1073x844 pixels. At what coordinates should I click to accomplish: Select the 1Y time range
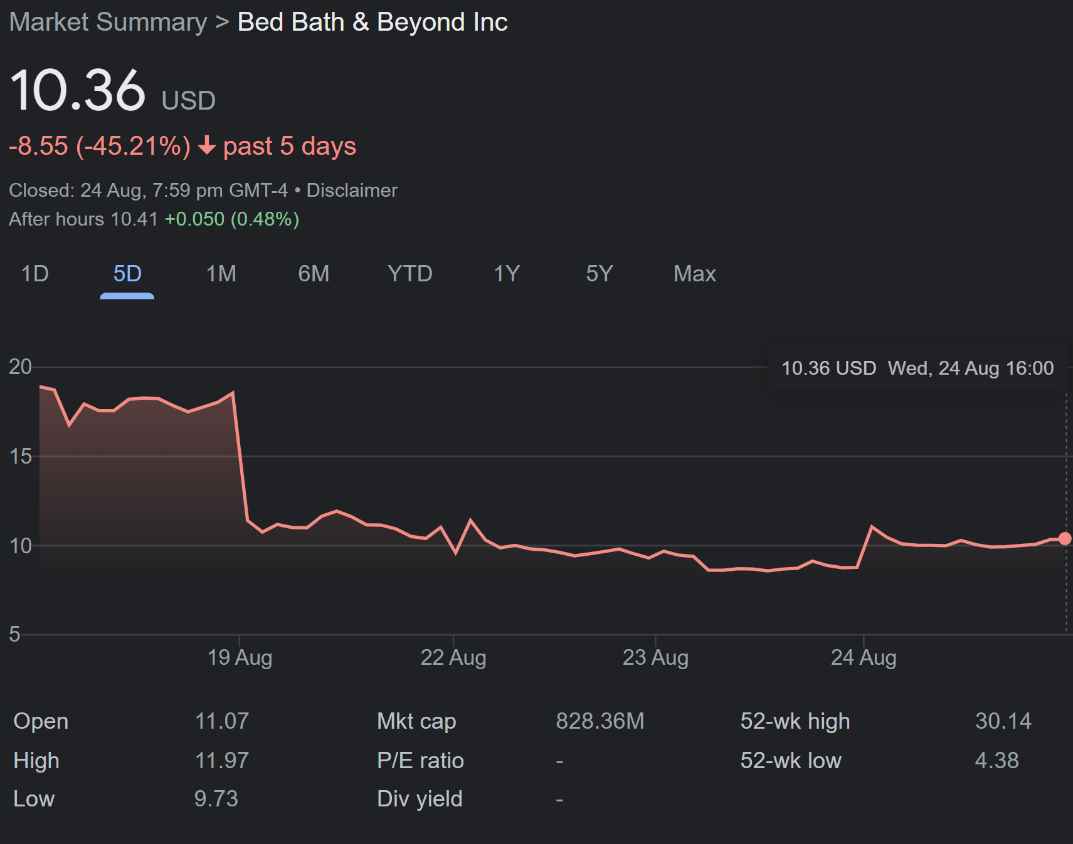coord(505,274)
